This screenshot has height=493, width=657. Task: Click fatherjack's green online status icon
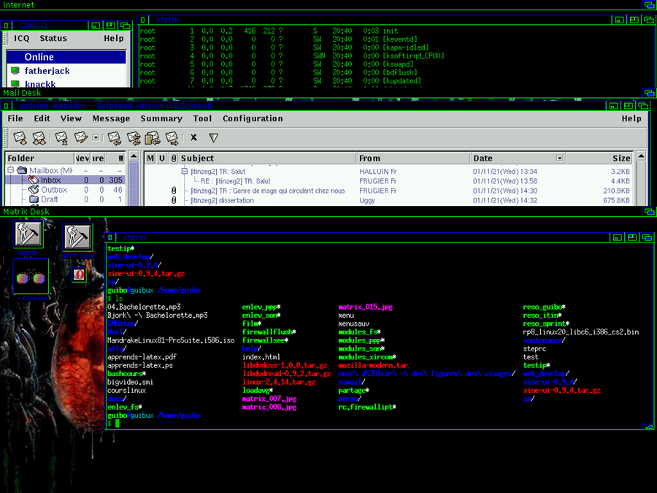coord(15,70)
